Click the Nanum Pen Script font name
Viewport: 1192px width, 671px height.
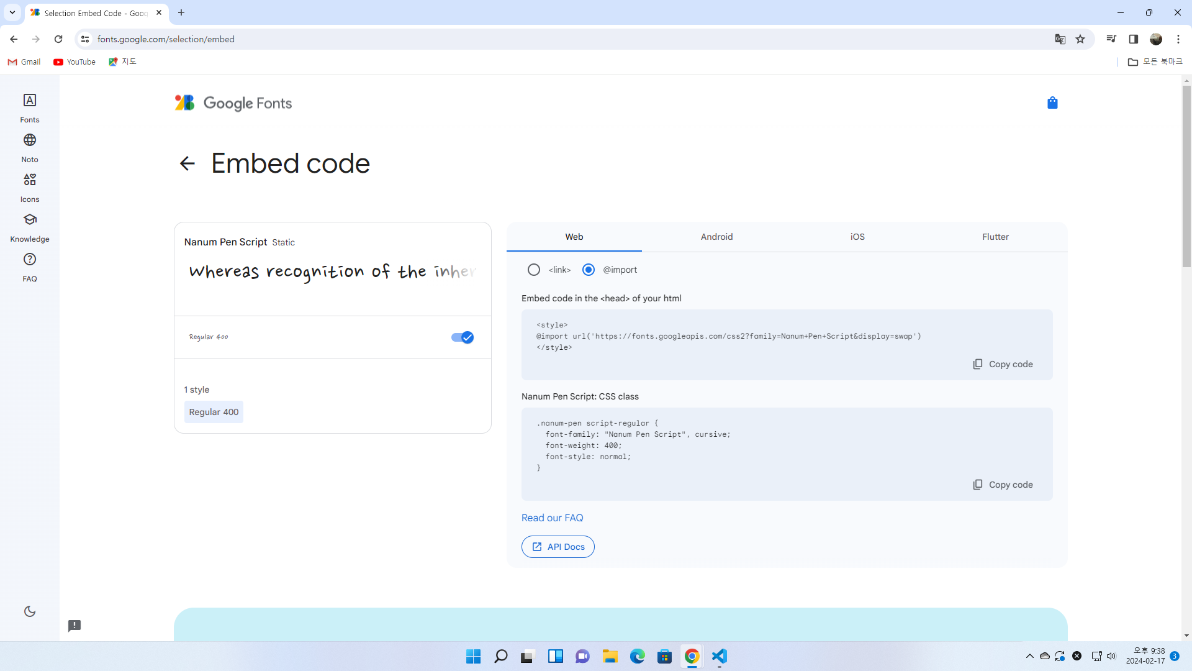point(225,242)
